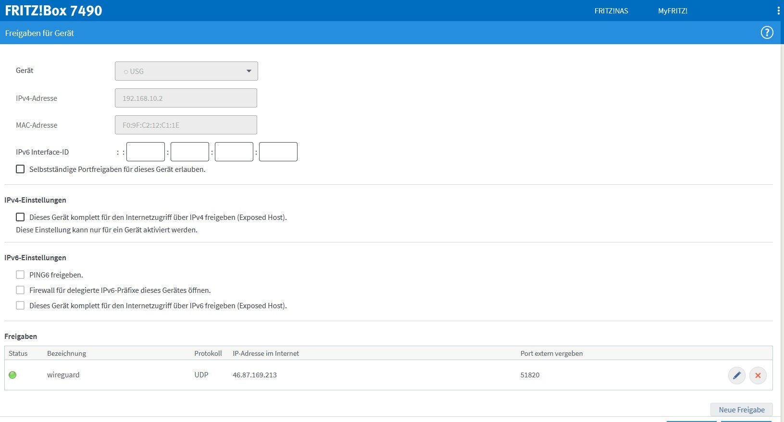Click the Neue Freigabe button
784x422 pixels.
pos(742,410)
